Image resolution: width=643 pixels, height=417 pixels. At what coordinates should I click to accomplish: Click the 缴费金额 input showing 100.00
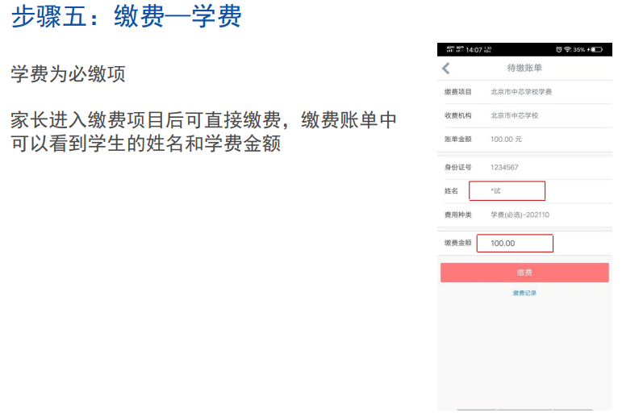pos(515,243)
